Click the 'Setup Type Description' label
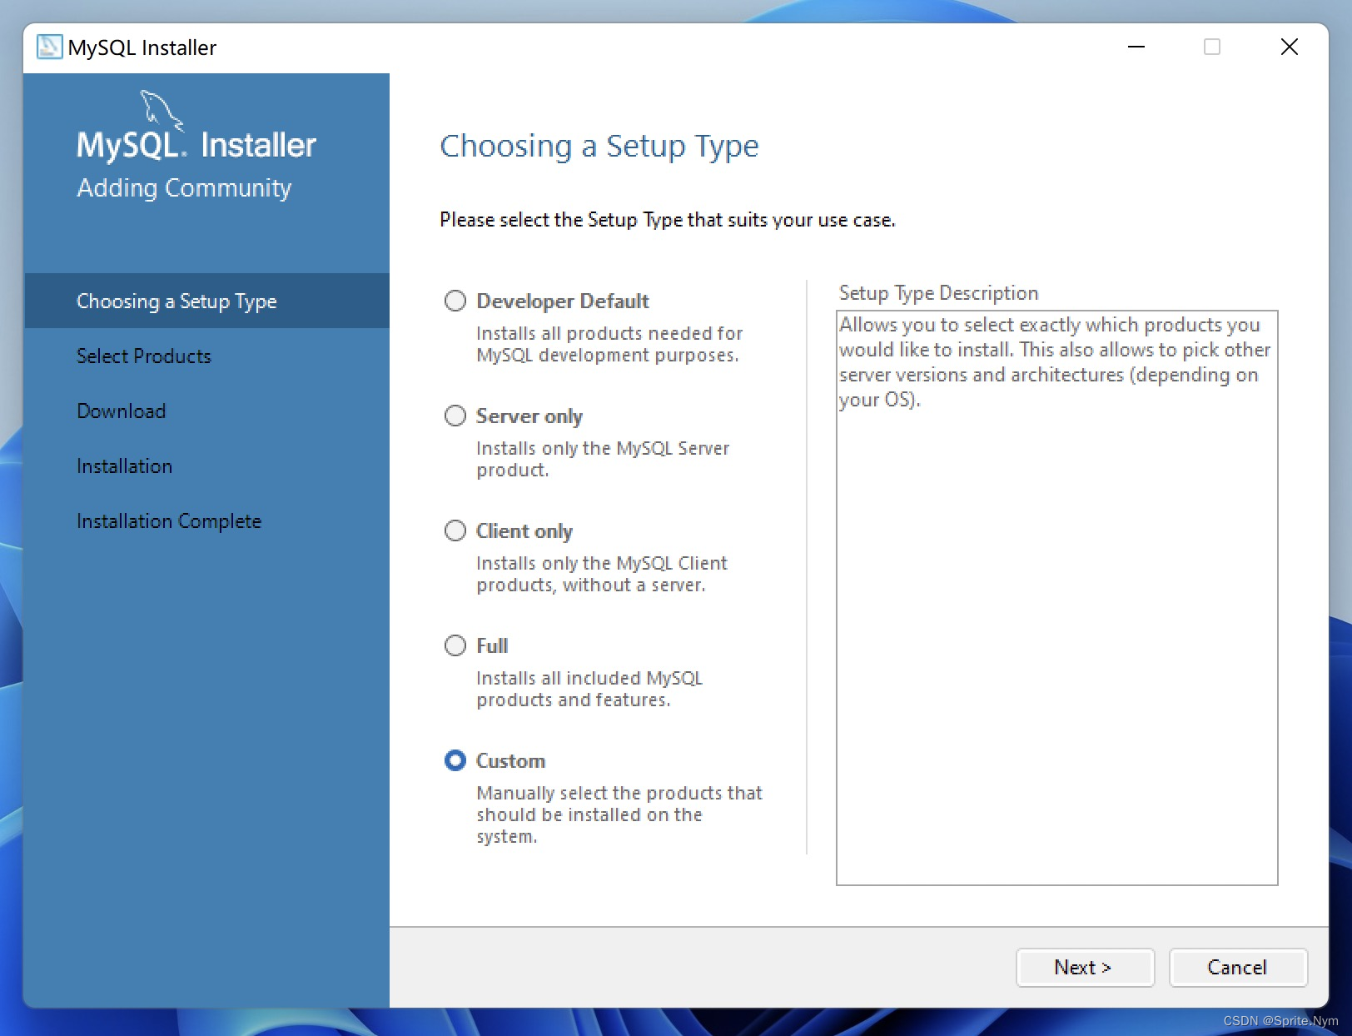 [x=938, y=293]
